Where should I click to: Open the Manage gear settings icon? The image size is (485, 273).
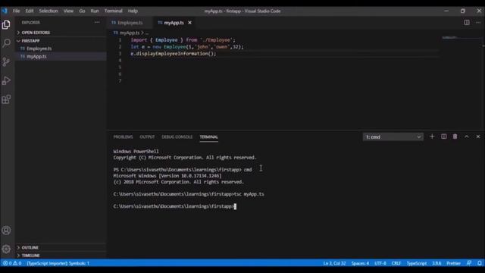(x=6, y=249)
